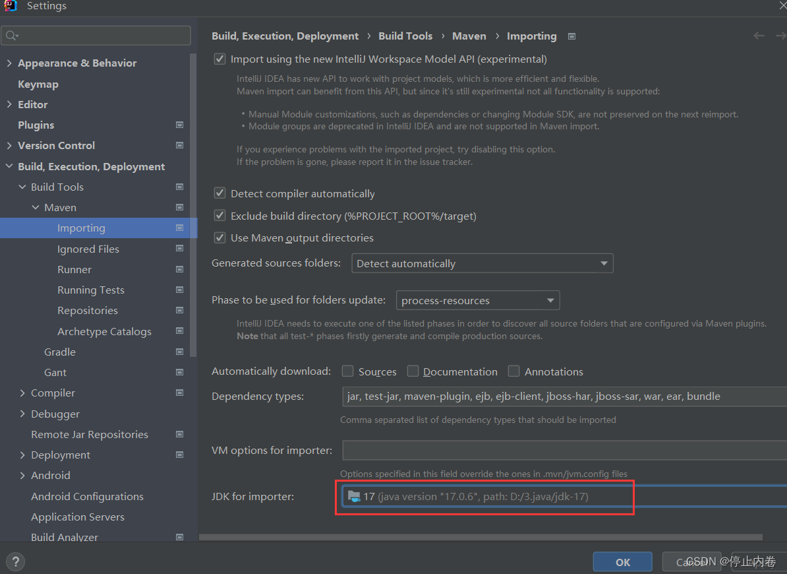
Task: Click Build, Execution, Deployment breadcrumb
Action: point(285,36)
